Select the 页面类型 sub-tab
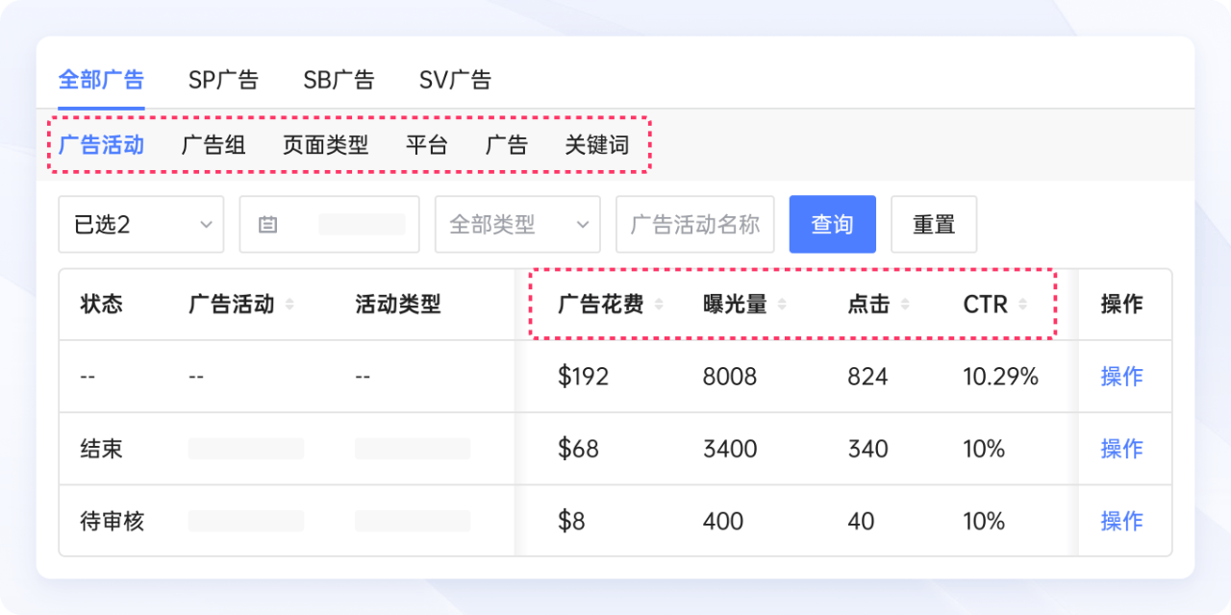The height and width of the screenshot is (615, 1231). pyautogui.click(x=325, y=145)
